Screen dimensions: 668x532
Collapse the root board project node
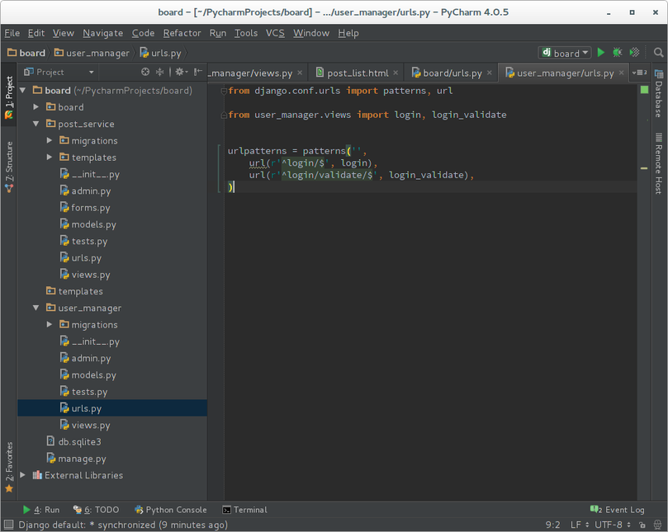pyautogui.click(x=23, y=90)
